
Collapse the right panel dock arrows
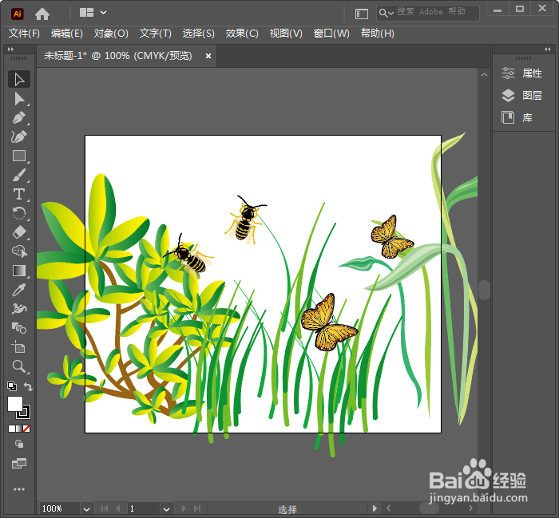click(x=548, y=49)
